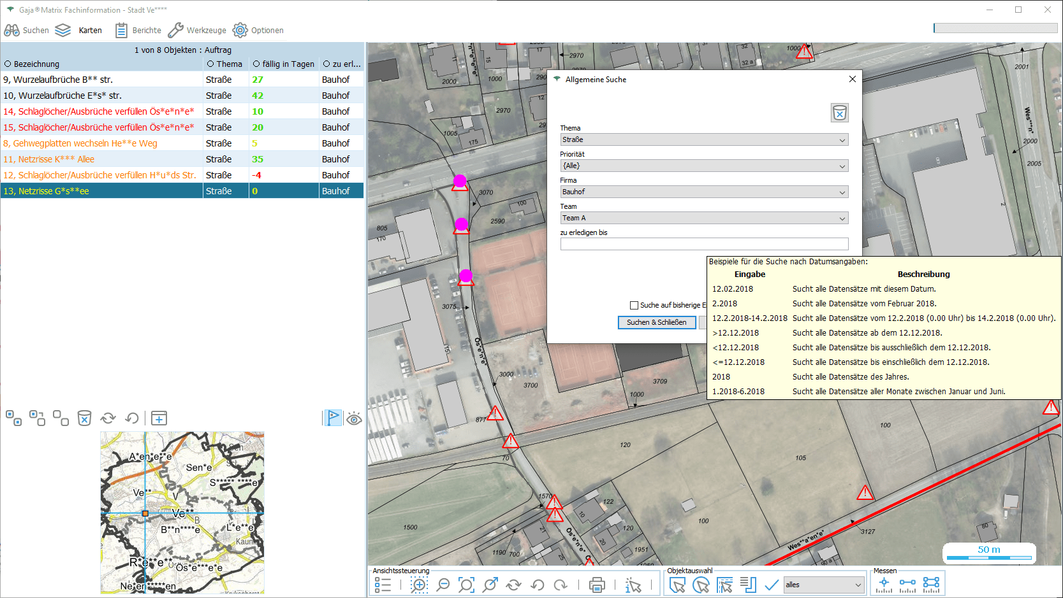Open the Thema dropdown showing Straße
Screen dimensions: 1063x598
(x=704, y=139)
